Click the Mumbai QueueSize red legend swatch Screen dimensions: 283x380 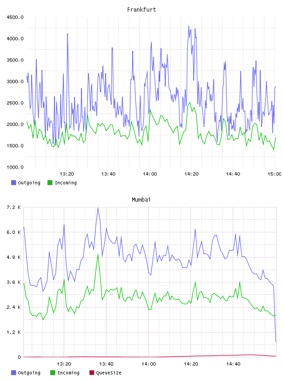tap(92, 373)
